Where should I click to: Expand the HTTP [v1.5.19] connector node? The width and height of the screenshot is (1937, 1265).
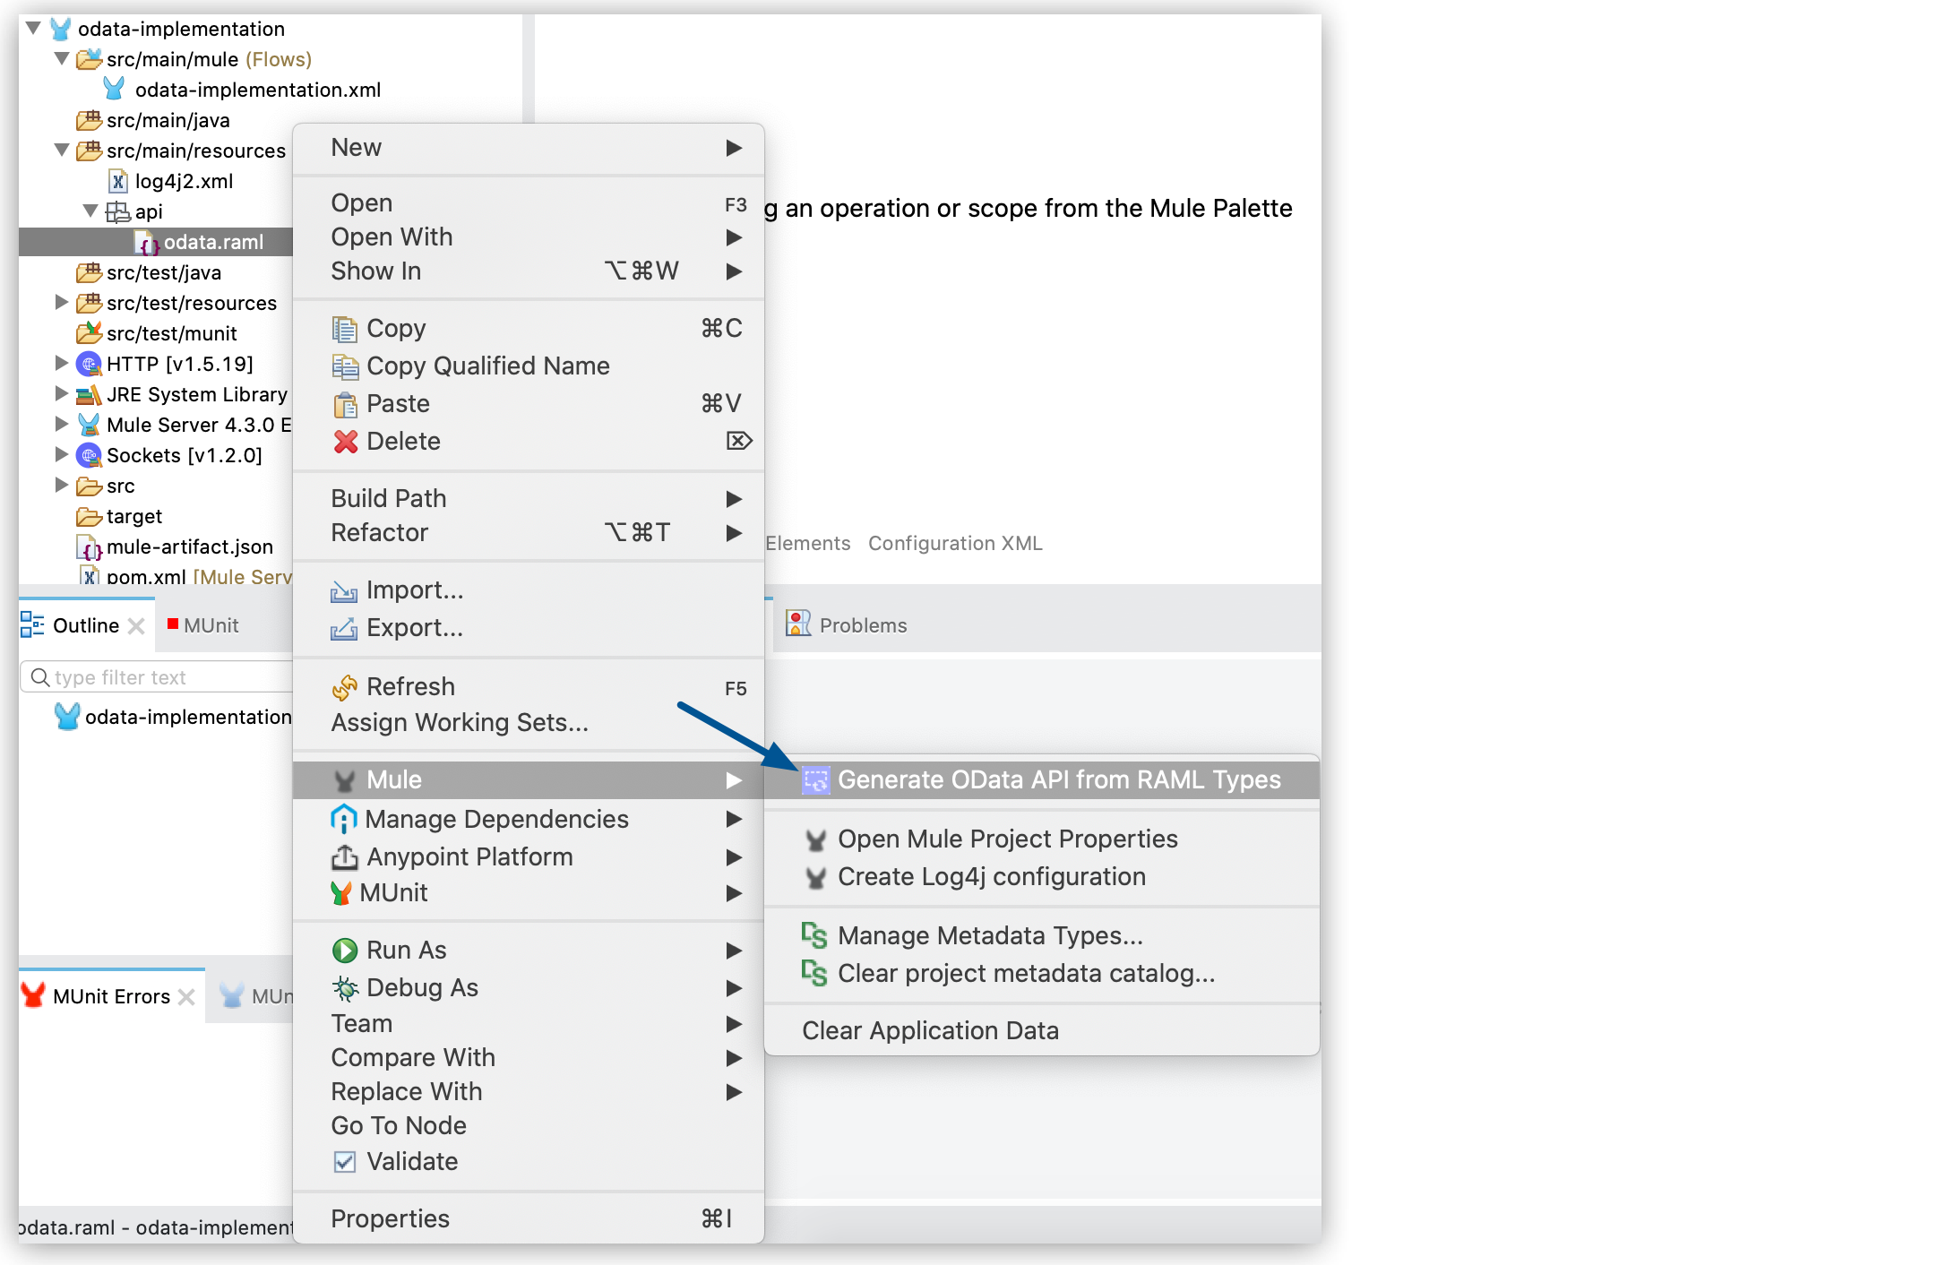[x=60, y=364]
